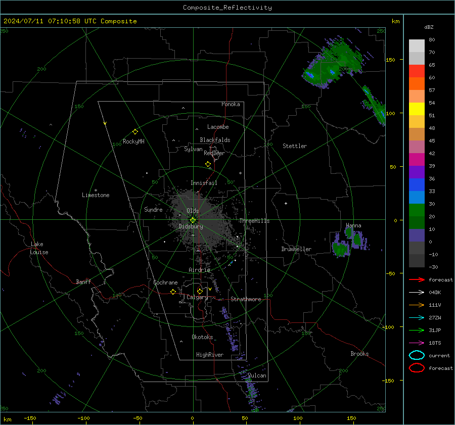455x425 pixels.
Task: Click the 04DK legend label
Action: [x=435, y=292]
